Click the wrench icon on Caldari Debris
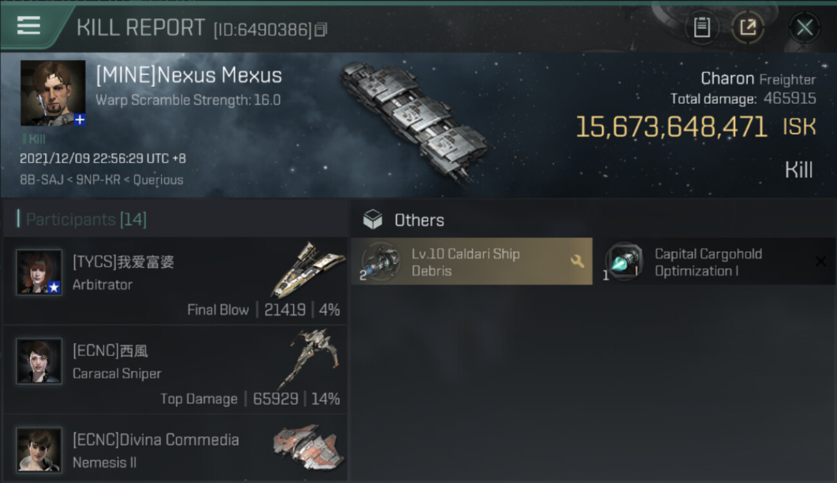 point(577,261)
